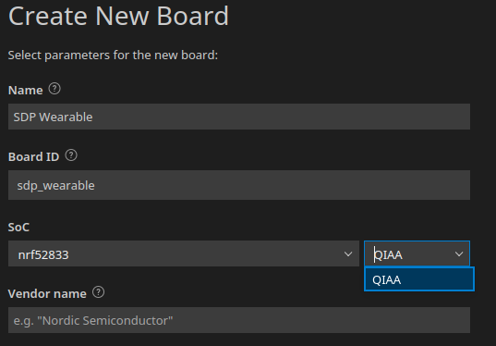The height and width of the screenshot is (346, 496).
Task: Click the Select parameters instruction text
Action: point(113,56)
